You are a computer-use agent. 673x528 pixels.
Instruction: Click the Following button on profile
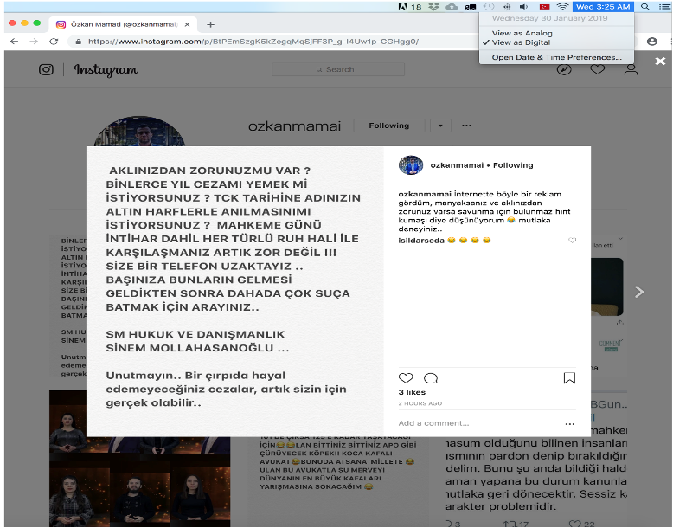tap(389, 126)
